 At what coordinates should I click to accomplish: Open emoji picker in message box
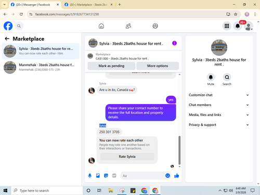tap(167, 176)
